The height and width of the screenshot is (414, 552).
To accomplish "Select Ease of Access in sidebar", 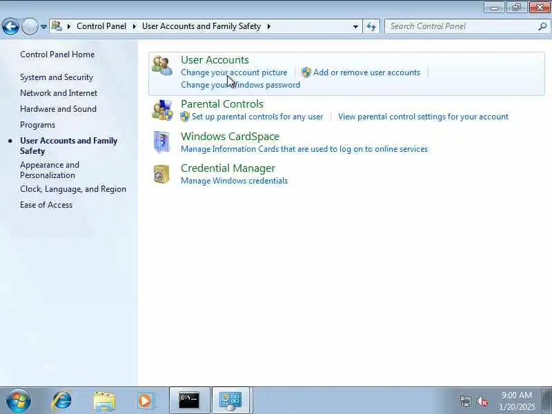I will (x=46, y=205).
